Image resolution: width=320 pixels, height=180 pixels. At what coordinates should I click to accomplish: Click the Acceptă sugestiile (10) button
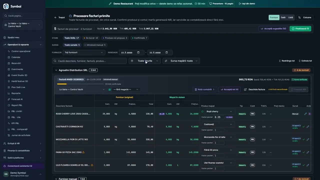tap(273, 29)
